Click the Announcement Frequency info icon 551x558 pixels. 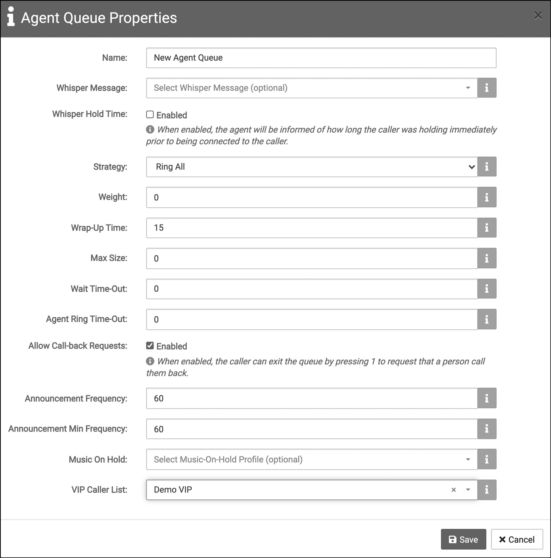(x=487, y=398)
